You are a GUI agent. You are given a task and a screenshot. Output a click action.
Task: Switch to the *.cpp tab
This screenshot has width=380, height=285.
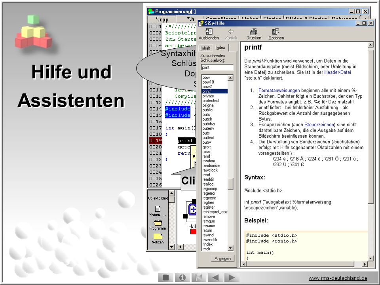(x=162, y=19)
